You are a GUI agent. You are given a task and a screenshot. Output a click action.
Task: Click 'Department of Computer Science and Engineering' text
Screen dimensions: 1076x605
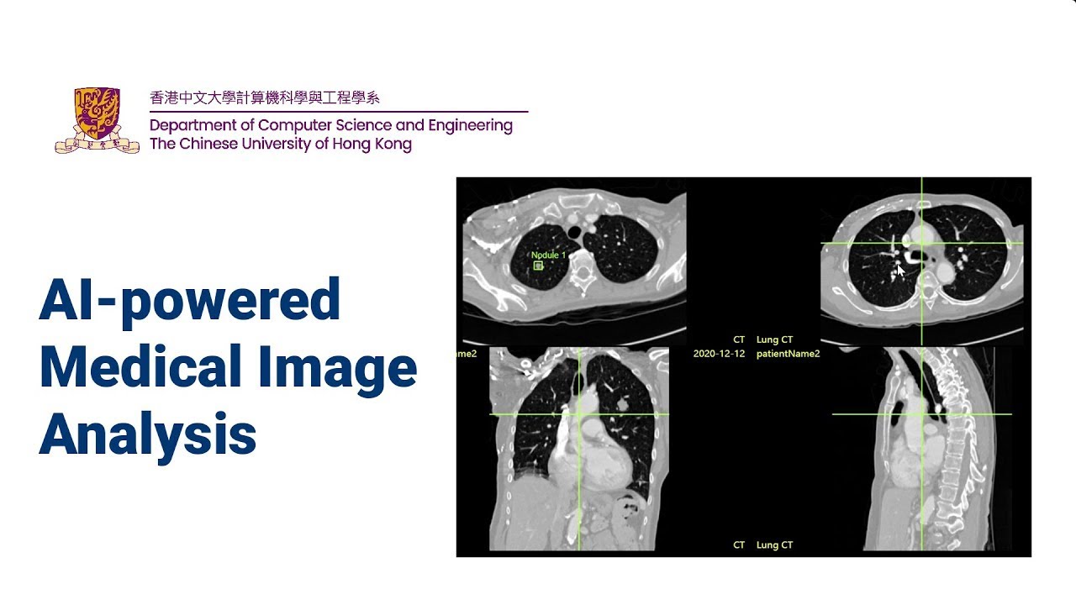tap(331, 125)
